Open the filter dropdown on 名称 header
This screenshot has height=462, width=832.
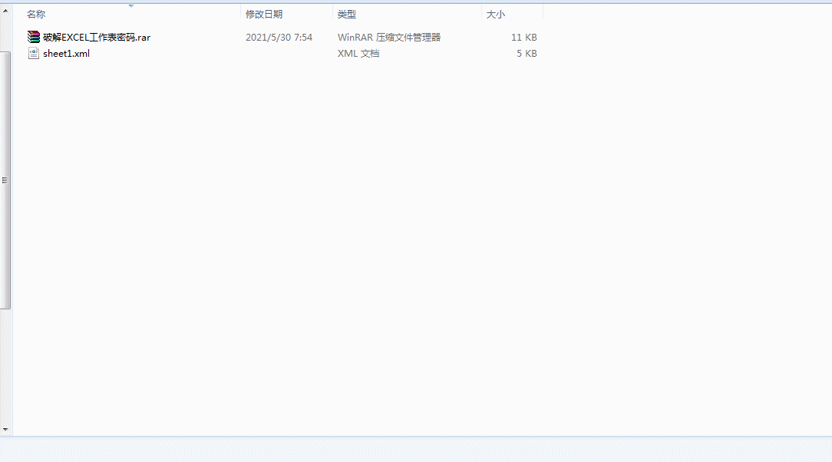234,14
